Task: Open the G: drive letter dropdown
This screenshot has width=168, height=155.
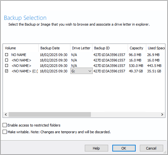Action: click(x=81, y=71)
